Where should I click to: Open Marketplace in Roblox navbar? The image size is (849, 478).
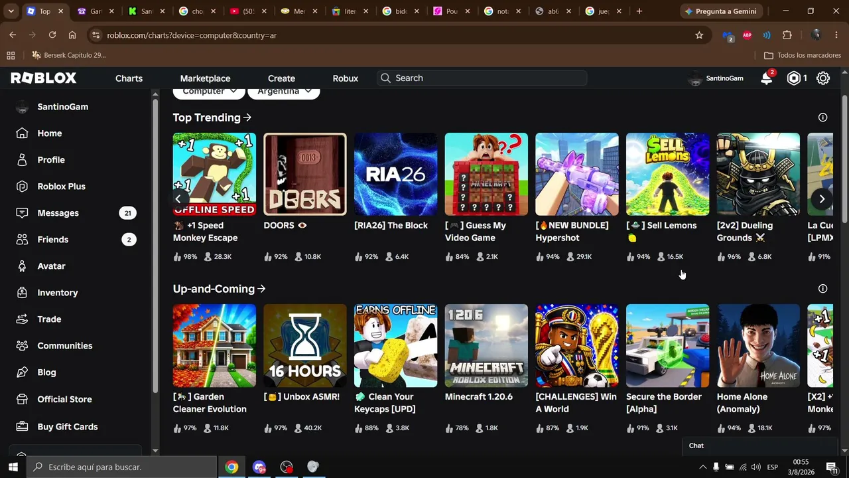coord(206,78)
